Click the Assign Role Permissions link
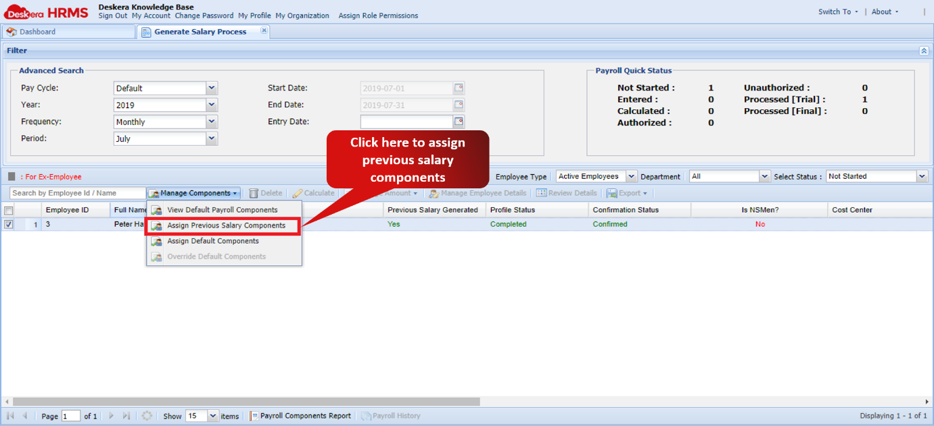This screenshot has height=426, width=934. [x=377, y=16]
